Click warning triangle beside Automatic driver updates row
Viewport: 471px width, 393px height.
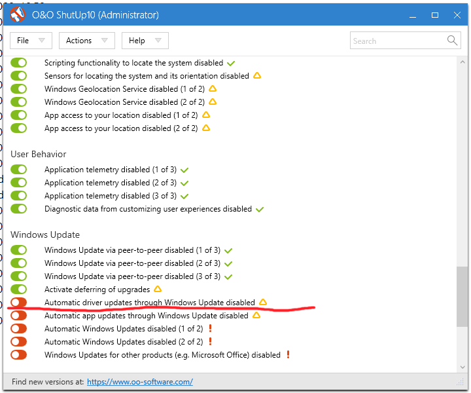(263, 302)
